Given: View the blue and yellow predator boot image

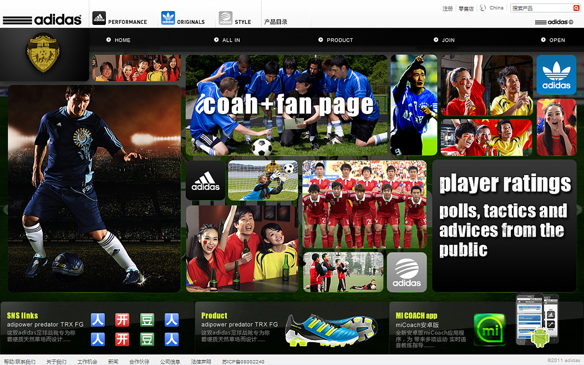Looking at the screenshot, I should click(x=331, y=331).
